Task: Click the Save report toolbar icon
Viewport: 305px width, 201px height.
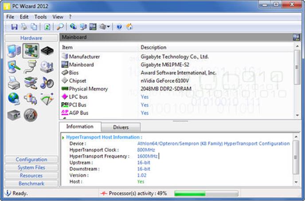Action: (x=14, y=27)
